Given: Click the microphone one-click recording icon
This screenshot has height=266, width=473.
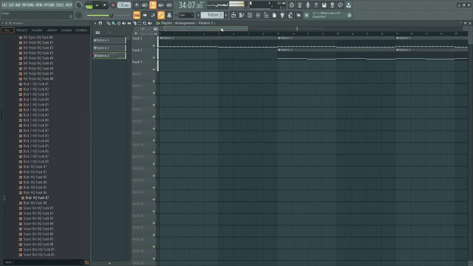Looking at the screenshot, I should point(308,5).
